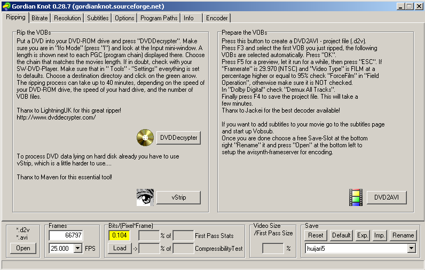The image size is (425, 270).
Task: Click the 25.000 FPS value field
Action: click(61, 248)
